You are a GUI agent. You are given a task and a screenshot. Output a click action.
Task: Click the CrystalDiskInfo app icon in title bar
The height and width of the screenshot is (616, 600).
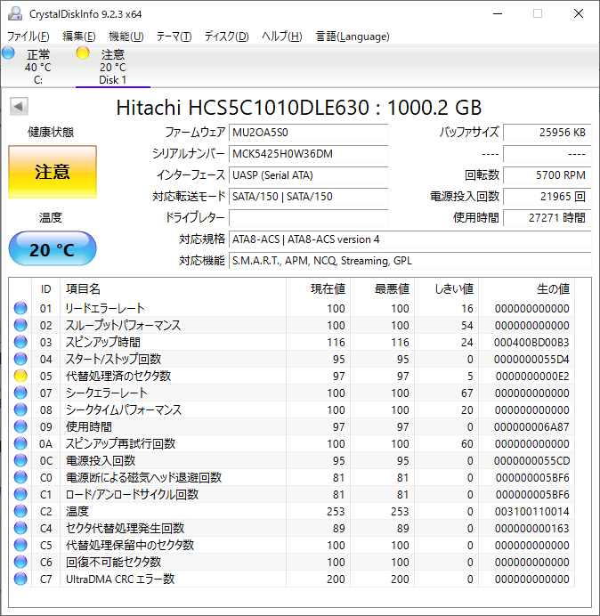[x=15, y=13]
